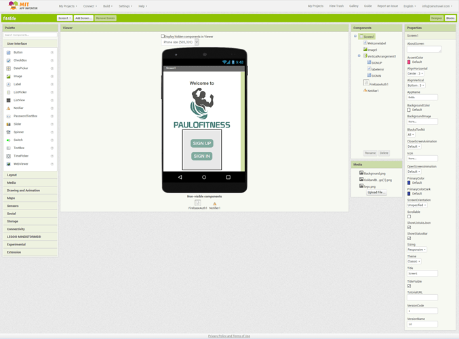Choose the Image component icon in palette
Viewport: 459px width, 339px height.
(9, 77)
